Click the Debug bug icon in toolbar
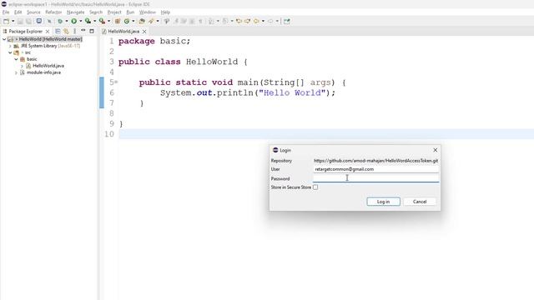 tap(60, 21)
